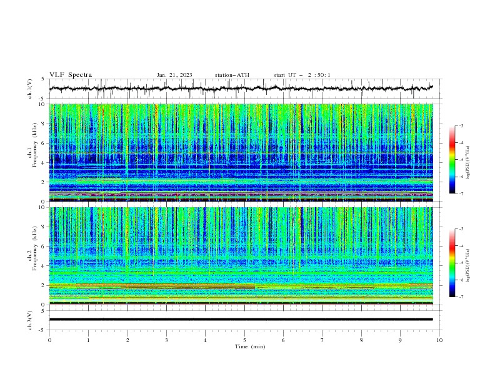The height and width of the screenshot is (382, 495).
Task: Click the '-7' label on ch.2 color bar
Action: pyautogui.click(x=461, y=297)
